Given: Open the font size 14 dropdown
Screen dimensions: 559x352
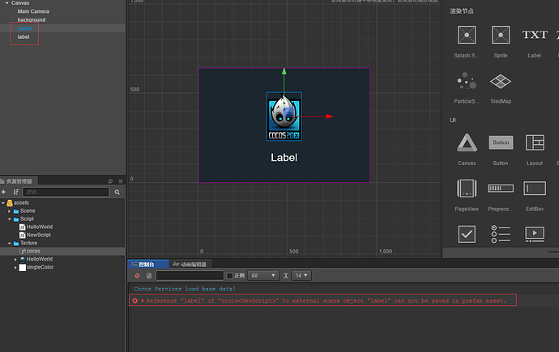Looking at the screenshot, I should [301, 275].
